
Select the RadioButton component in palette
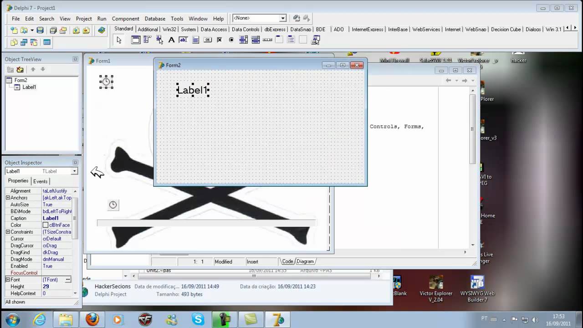pyautogui.click(x=231, y=40)
